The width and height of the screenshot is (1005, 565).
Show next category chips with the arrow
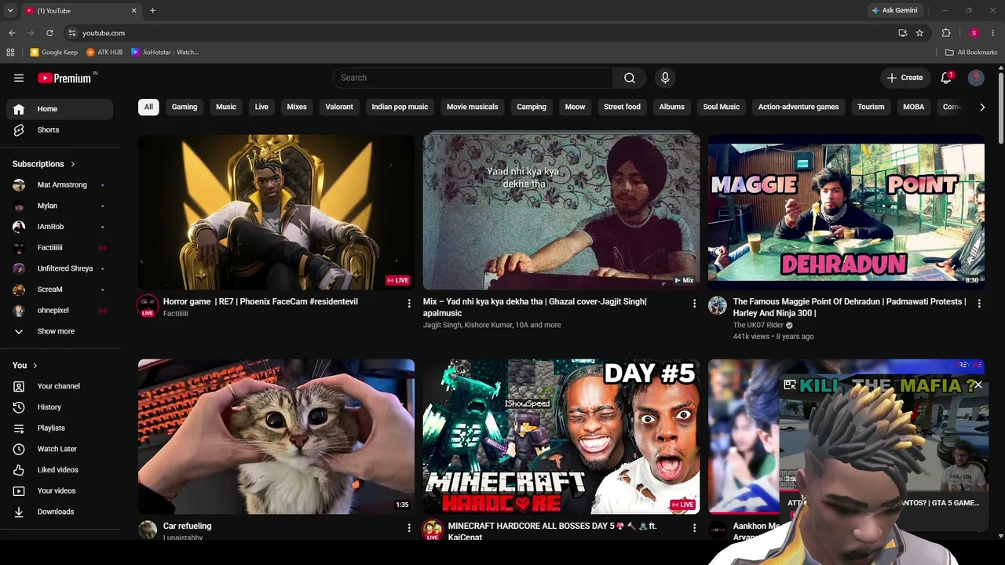(981, 107)
